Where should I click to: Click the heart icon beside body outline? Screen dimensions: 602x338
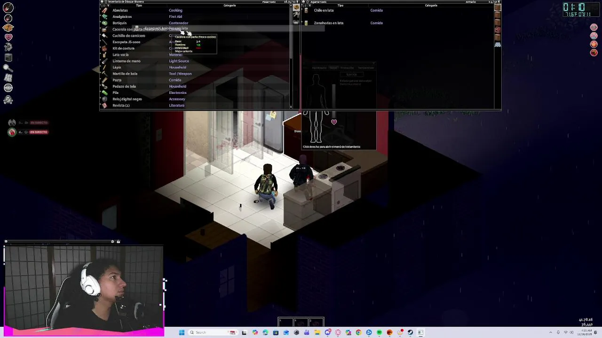(x=334, y=122)
